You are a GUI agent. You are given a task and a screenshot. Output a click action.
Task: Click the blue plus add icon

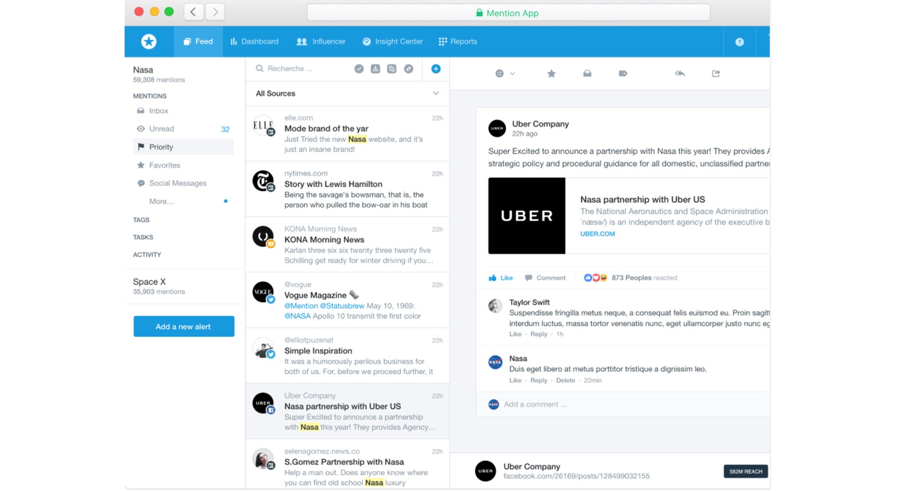point(436,68)
